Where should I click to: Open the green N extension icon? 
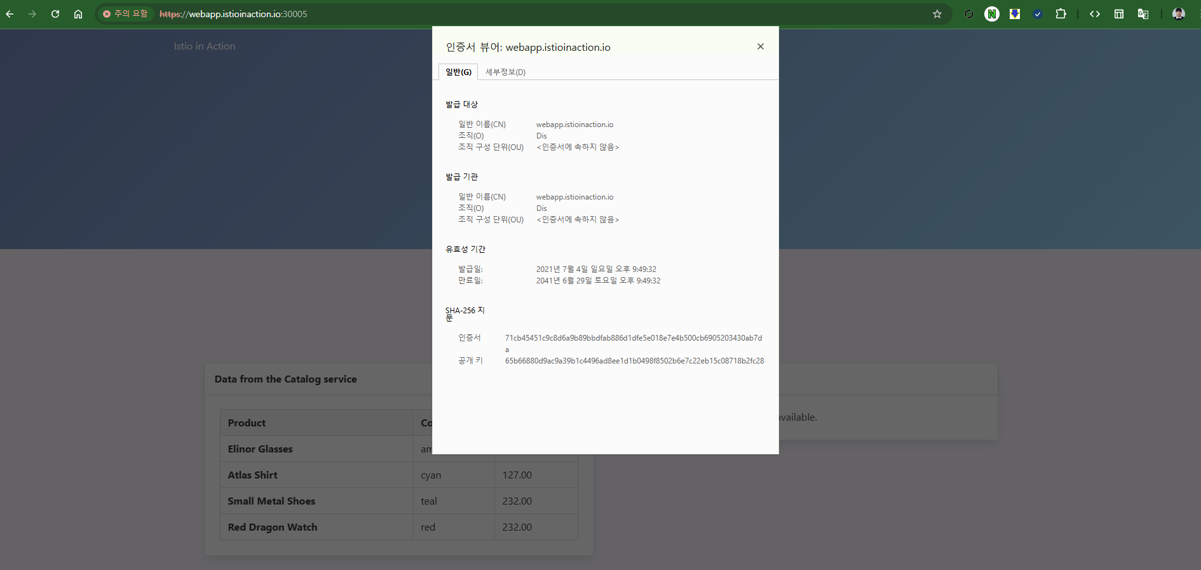click(992, 14)
